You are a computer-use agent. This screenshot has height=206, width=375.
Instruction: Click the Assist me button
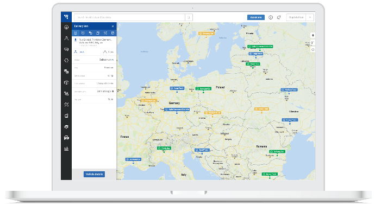(255, 17)
